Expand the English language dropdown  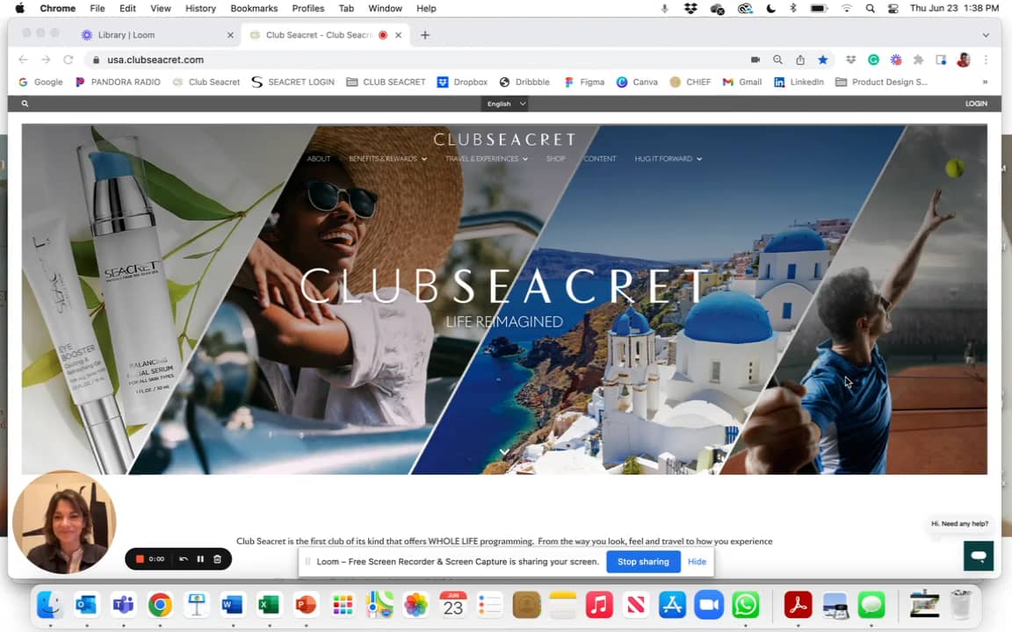pos(505,104)
